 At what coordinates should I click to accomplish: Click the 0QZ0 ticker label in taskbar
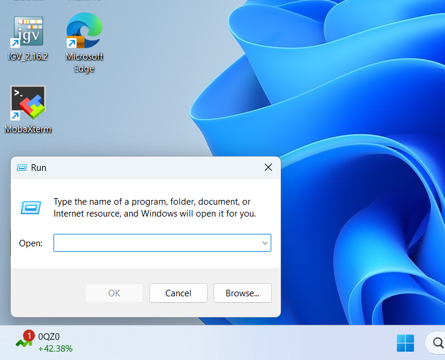click(x=49, y=337)
